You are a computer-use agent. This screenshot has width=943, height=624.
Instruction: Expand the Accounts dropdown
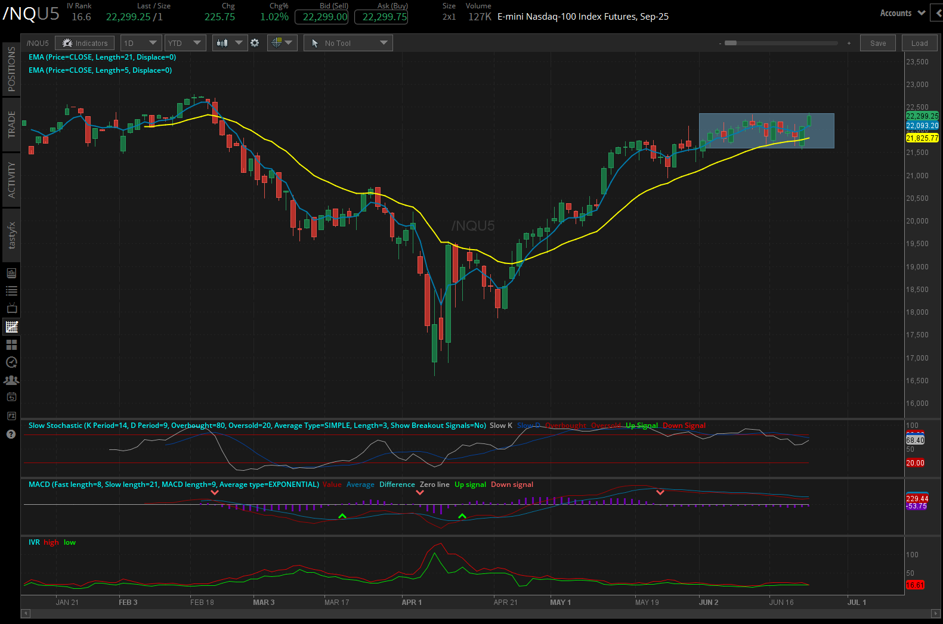point(902,13)
